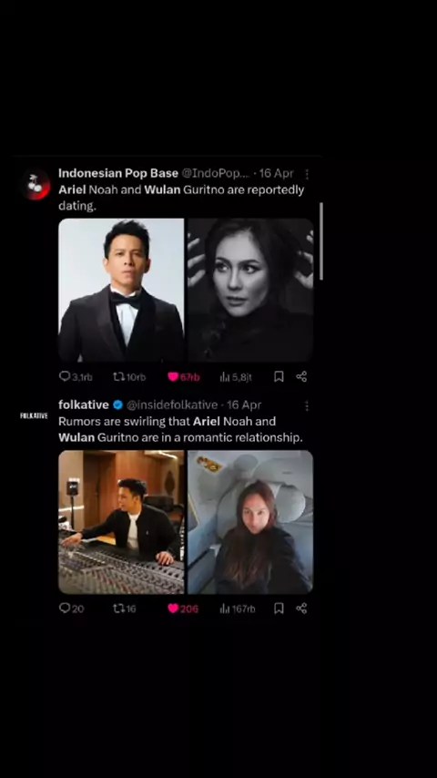This screenshot has height=778, width=437.
Task: Open more options on folkative tweet
Action: point(307,406)
